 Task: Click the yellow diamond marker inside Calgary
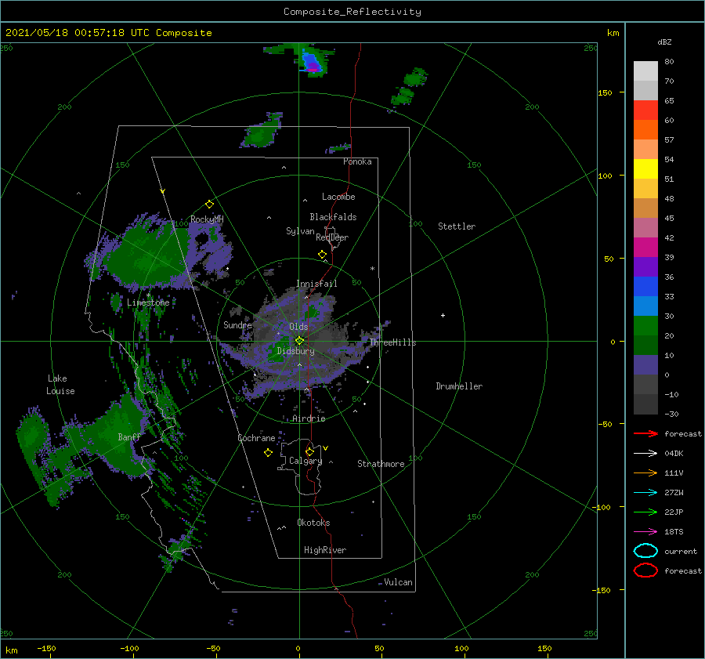click(x=309, y=451)
